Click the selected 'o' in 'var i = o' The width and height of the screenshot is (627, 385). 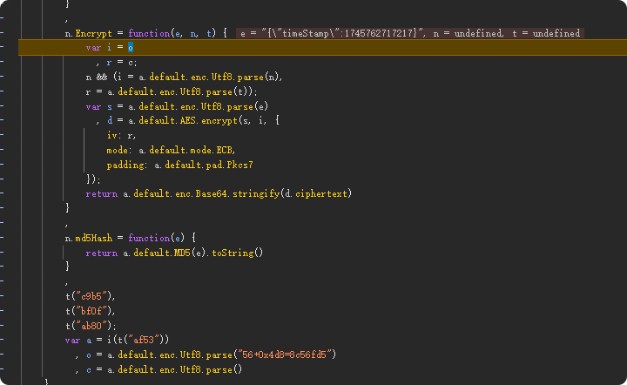(131, 48)
